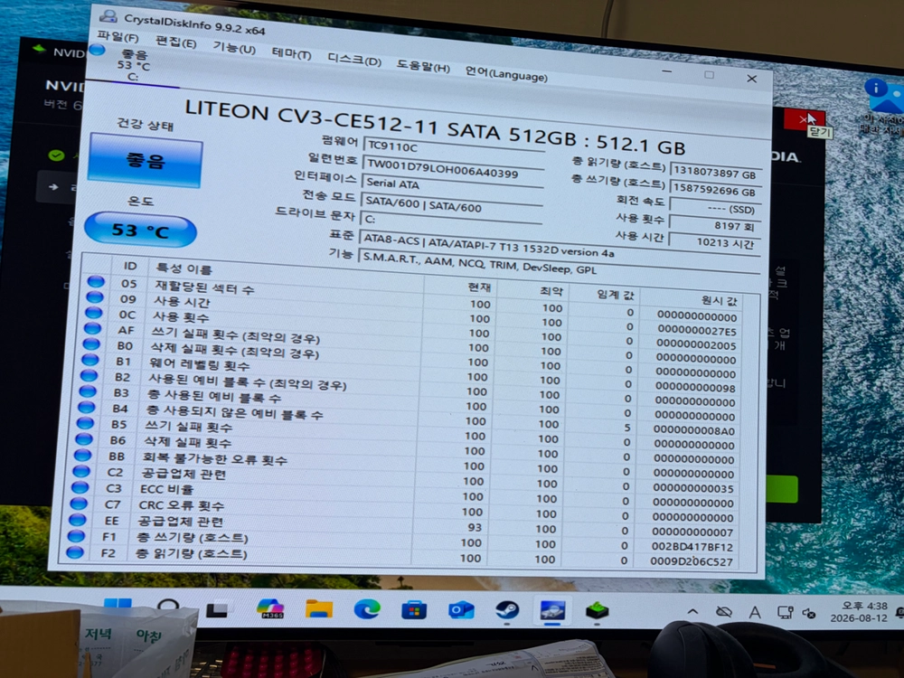Click the blue status icon for row B4
The height and width of the screenshot is (678, 904).
87,407
